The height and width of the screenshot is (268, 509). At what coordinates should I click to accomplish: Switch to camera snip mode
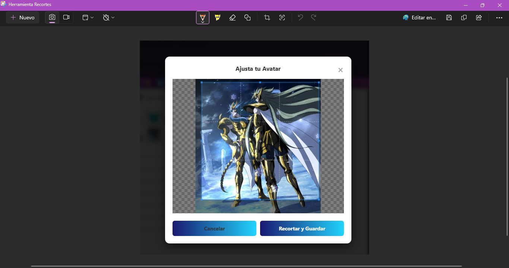click(x=52, y=17)
